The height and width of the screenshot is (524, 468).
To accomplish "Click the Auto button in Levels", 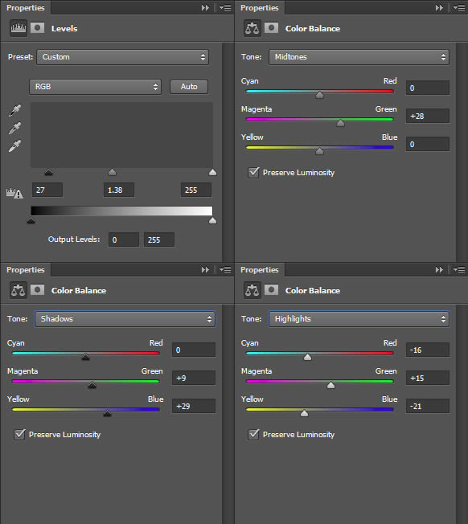I will [189, 87].
